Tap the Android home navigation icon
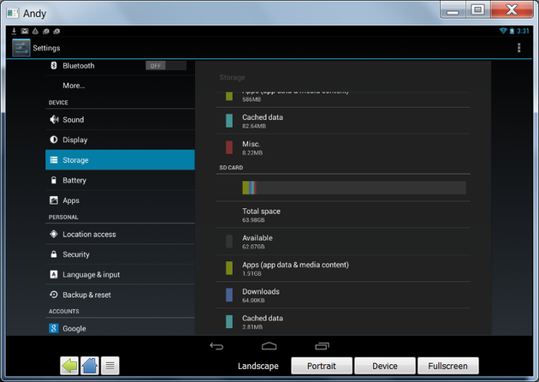 click(x=269, y=346)
